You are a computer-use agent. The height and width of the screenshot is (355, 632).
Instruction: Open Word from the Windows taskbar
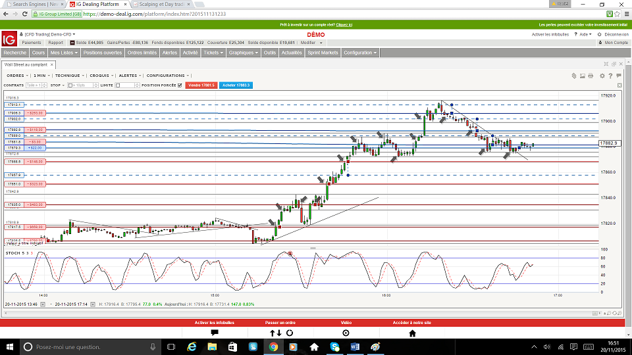(355, 346)
